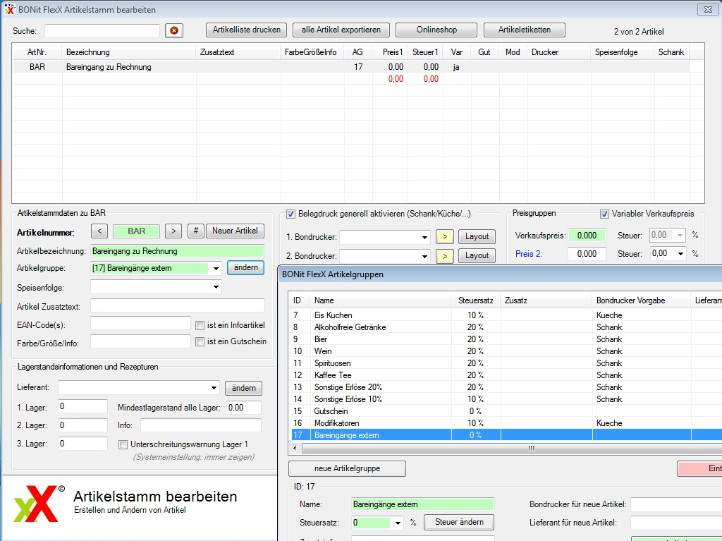722x541 pixels.
Task: Sort by the Bezeichnung column header
Action: click(x=130, y=52)
